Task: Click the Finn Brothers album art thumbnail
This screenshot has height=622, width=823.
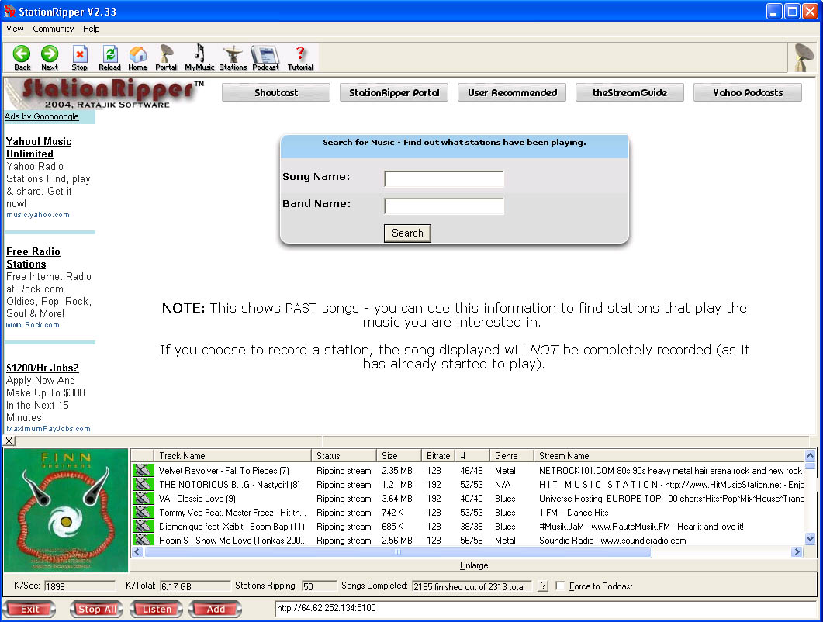Action: pyautogui.click(x=66, y=510)
